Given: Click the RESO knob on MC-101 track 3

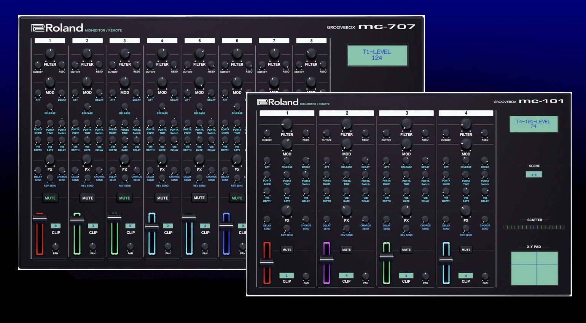Looking at the screenshot, I should point(425,133).
